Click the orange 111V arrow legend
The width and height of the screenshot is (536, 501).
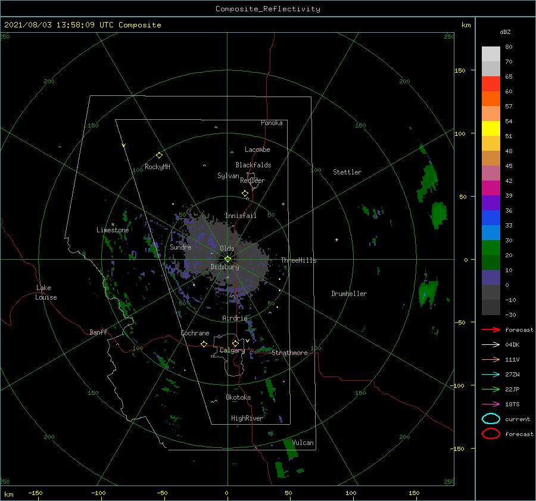click(491, 359)
